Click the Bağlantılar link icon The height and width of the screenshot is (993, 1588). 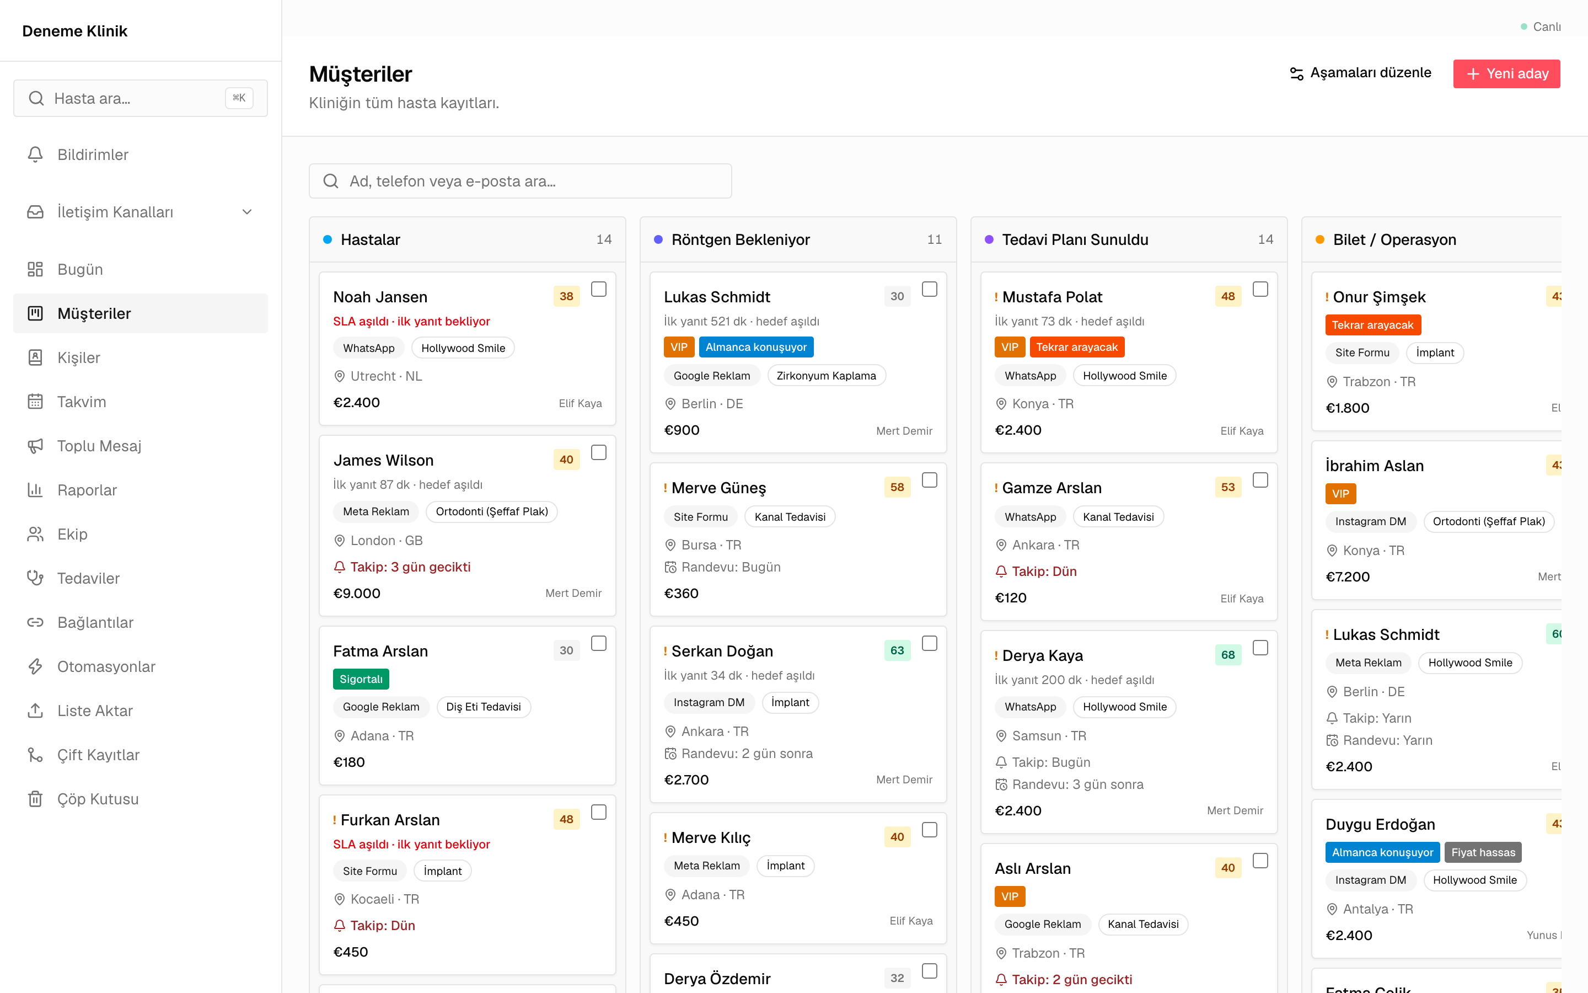[35, 622]
